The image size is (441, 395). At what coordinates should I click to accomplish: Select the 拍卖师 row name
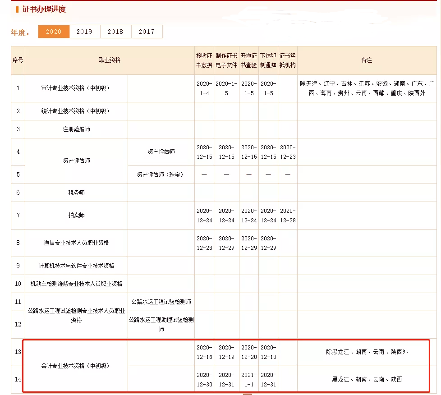tap(76, 215)
